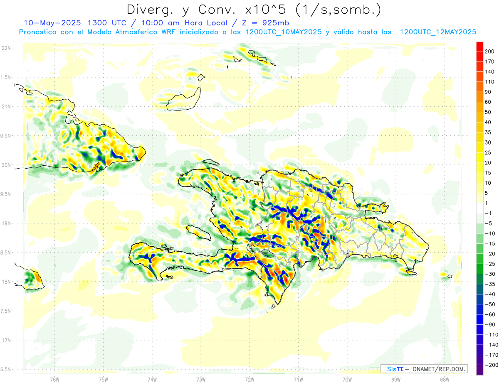Select the '70W' longitude label

[347, 380]
